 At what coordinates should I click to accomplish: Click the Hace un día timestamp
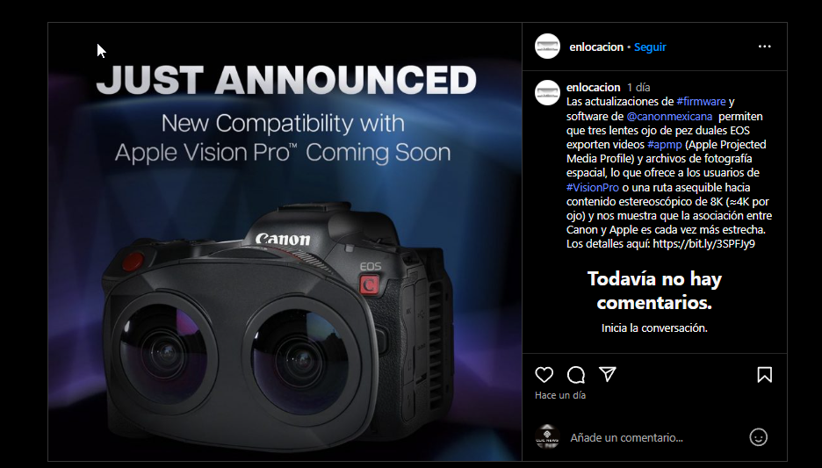(560, 395)
